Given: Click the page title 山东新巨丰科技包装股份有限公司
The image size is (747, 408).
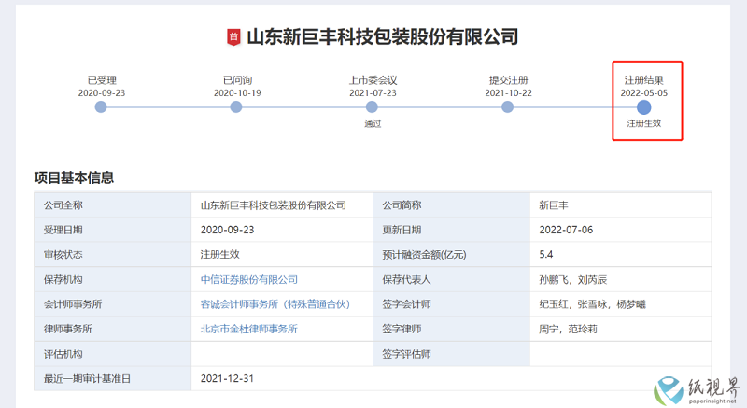Looking at the screenshot, I should point(383,37).
